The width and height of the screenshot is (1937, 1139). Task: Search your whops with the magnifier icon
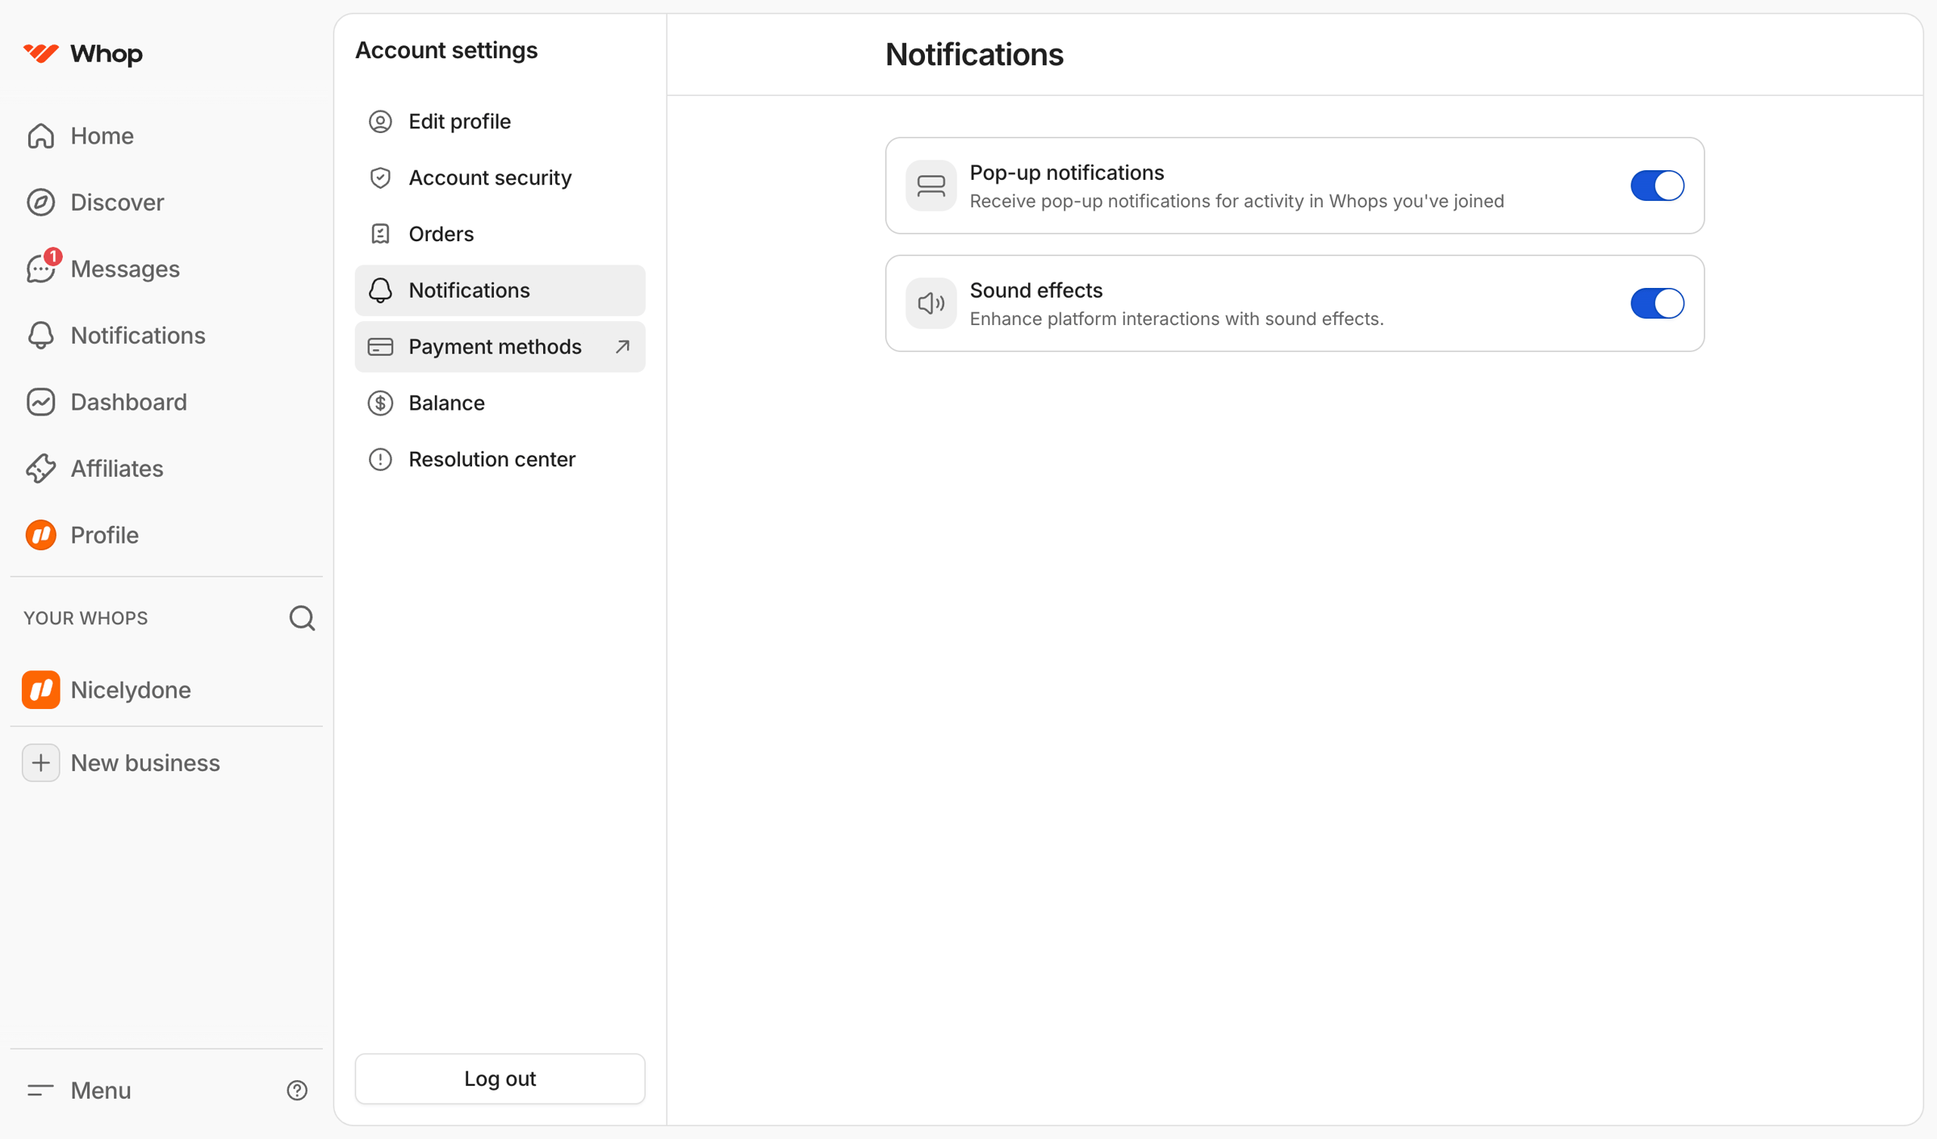[x=302, y=618]
